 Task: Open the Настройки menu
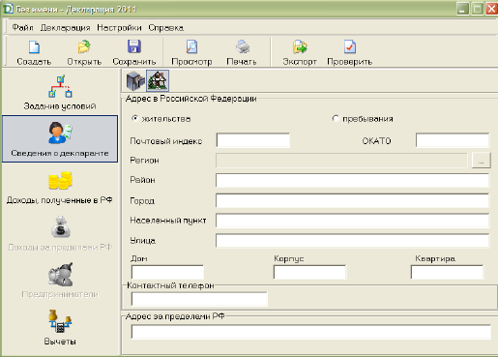pyautogui.click(x=119, y=28)
